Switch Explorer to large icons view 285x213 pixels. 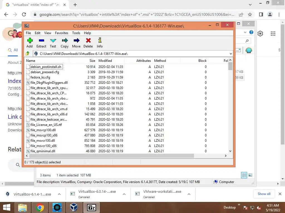[x=250, y=175]
